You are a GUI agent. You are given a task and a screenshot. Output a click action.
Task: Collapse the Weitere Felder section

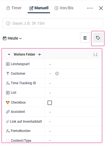pyautogui.click(x=9, y=54)
